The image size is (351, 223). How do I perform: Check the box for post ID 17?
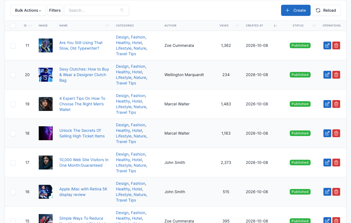13,163
